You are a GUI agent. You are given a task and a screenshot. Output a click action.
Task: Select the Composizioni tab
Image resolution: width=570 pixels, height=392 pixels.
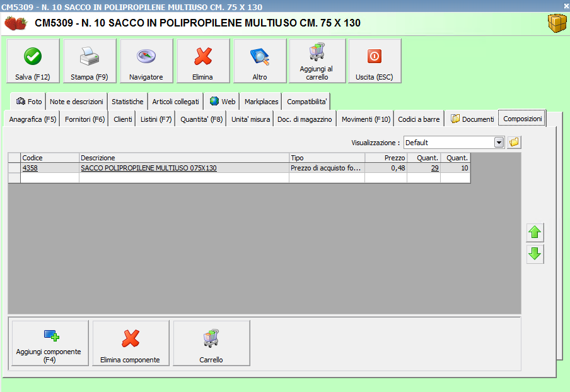[x=522, y=119]
